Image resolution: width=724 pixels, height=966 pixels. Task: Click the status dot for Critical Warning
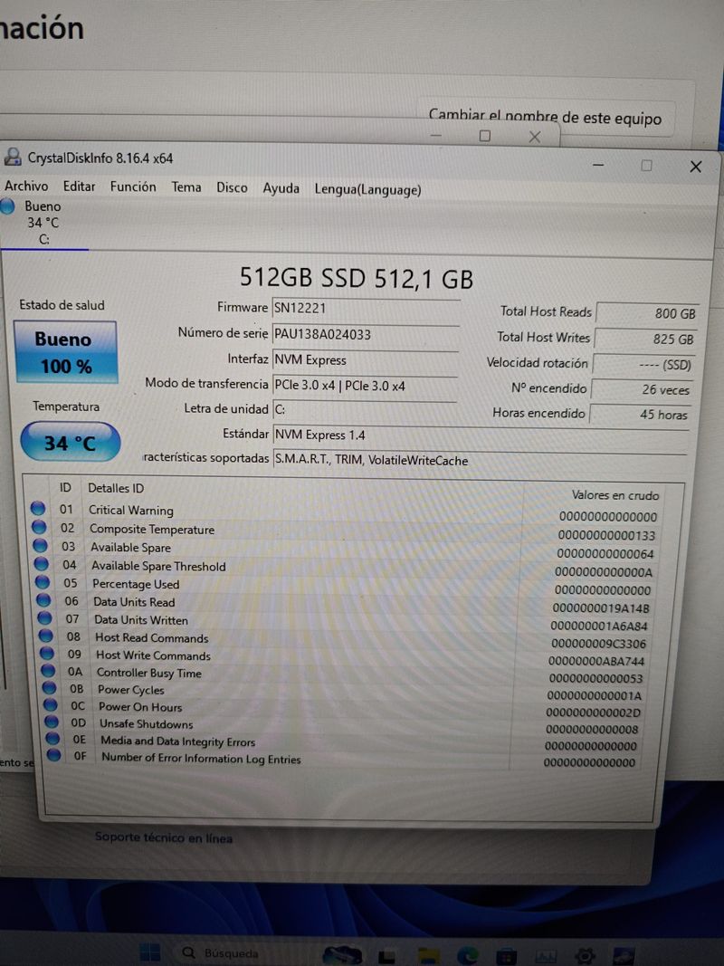point(38,508)
